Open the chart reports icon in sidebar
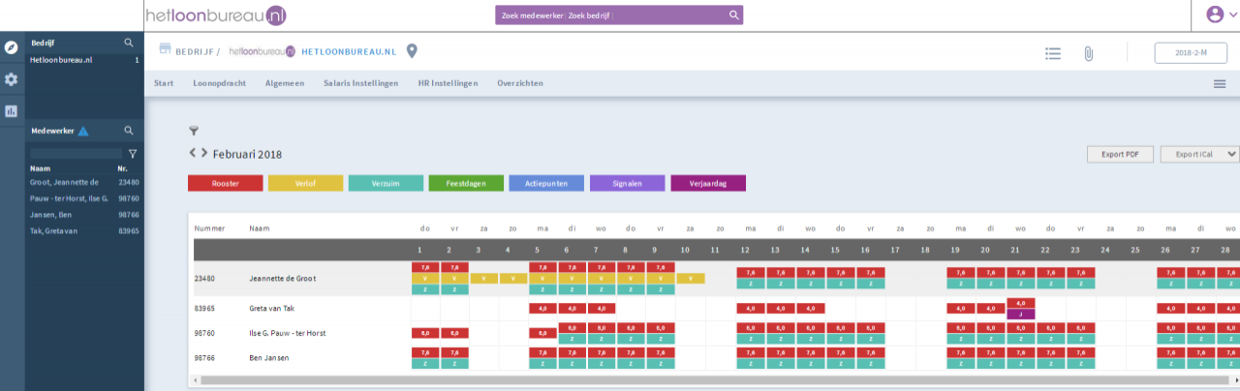Image resolution: width=1240 pixels, height=391 pixels. 12,110
